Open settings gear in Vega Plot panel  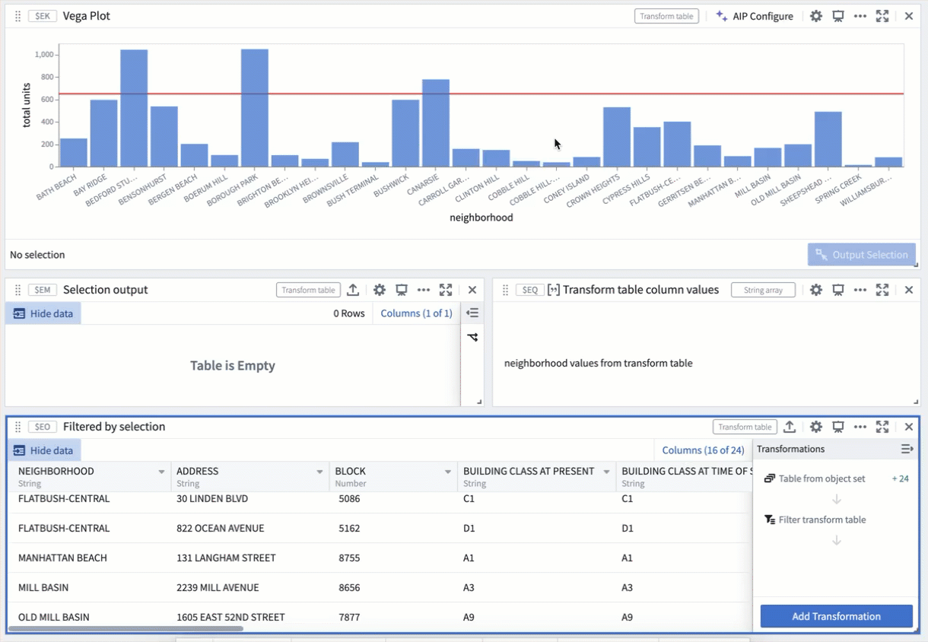816,16
